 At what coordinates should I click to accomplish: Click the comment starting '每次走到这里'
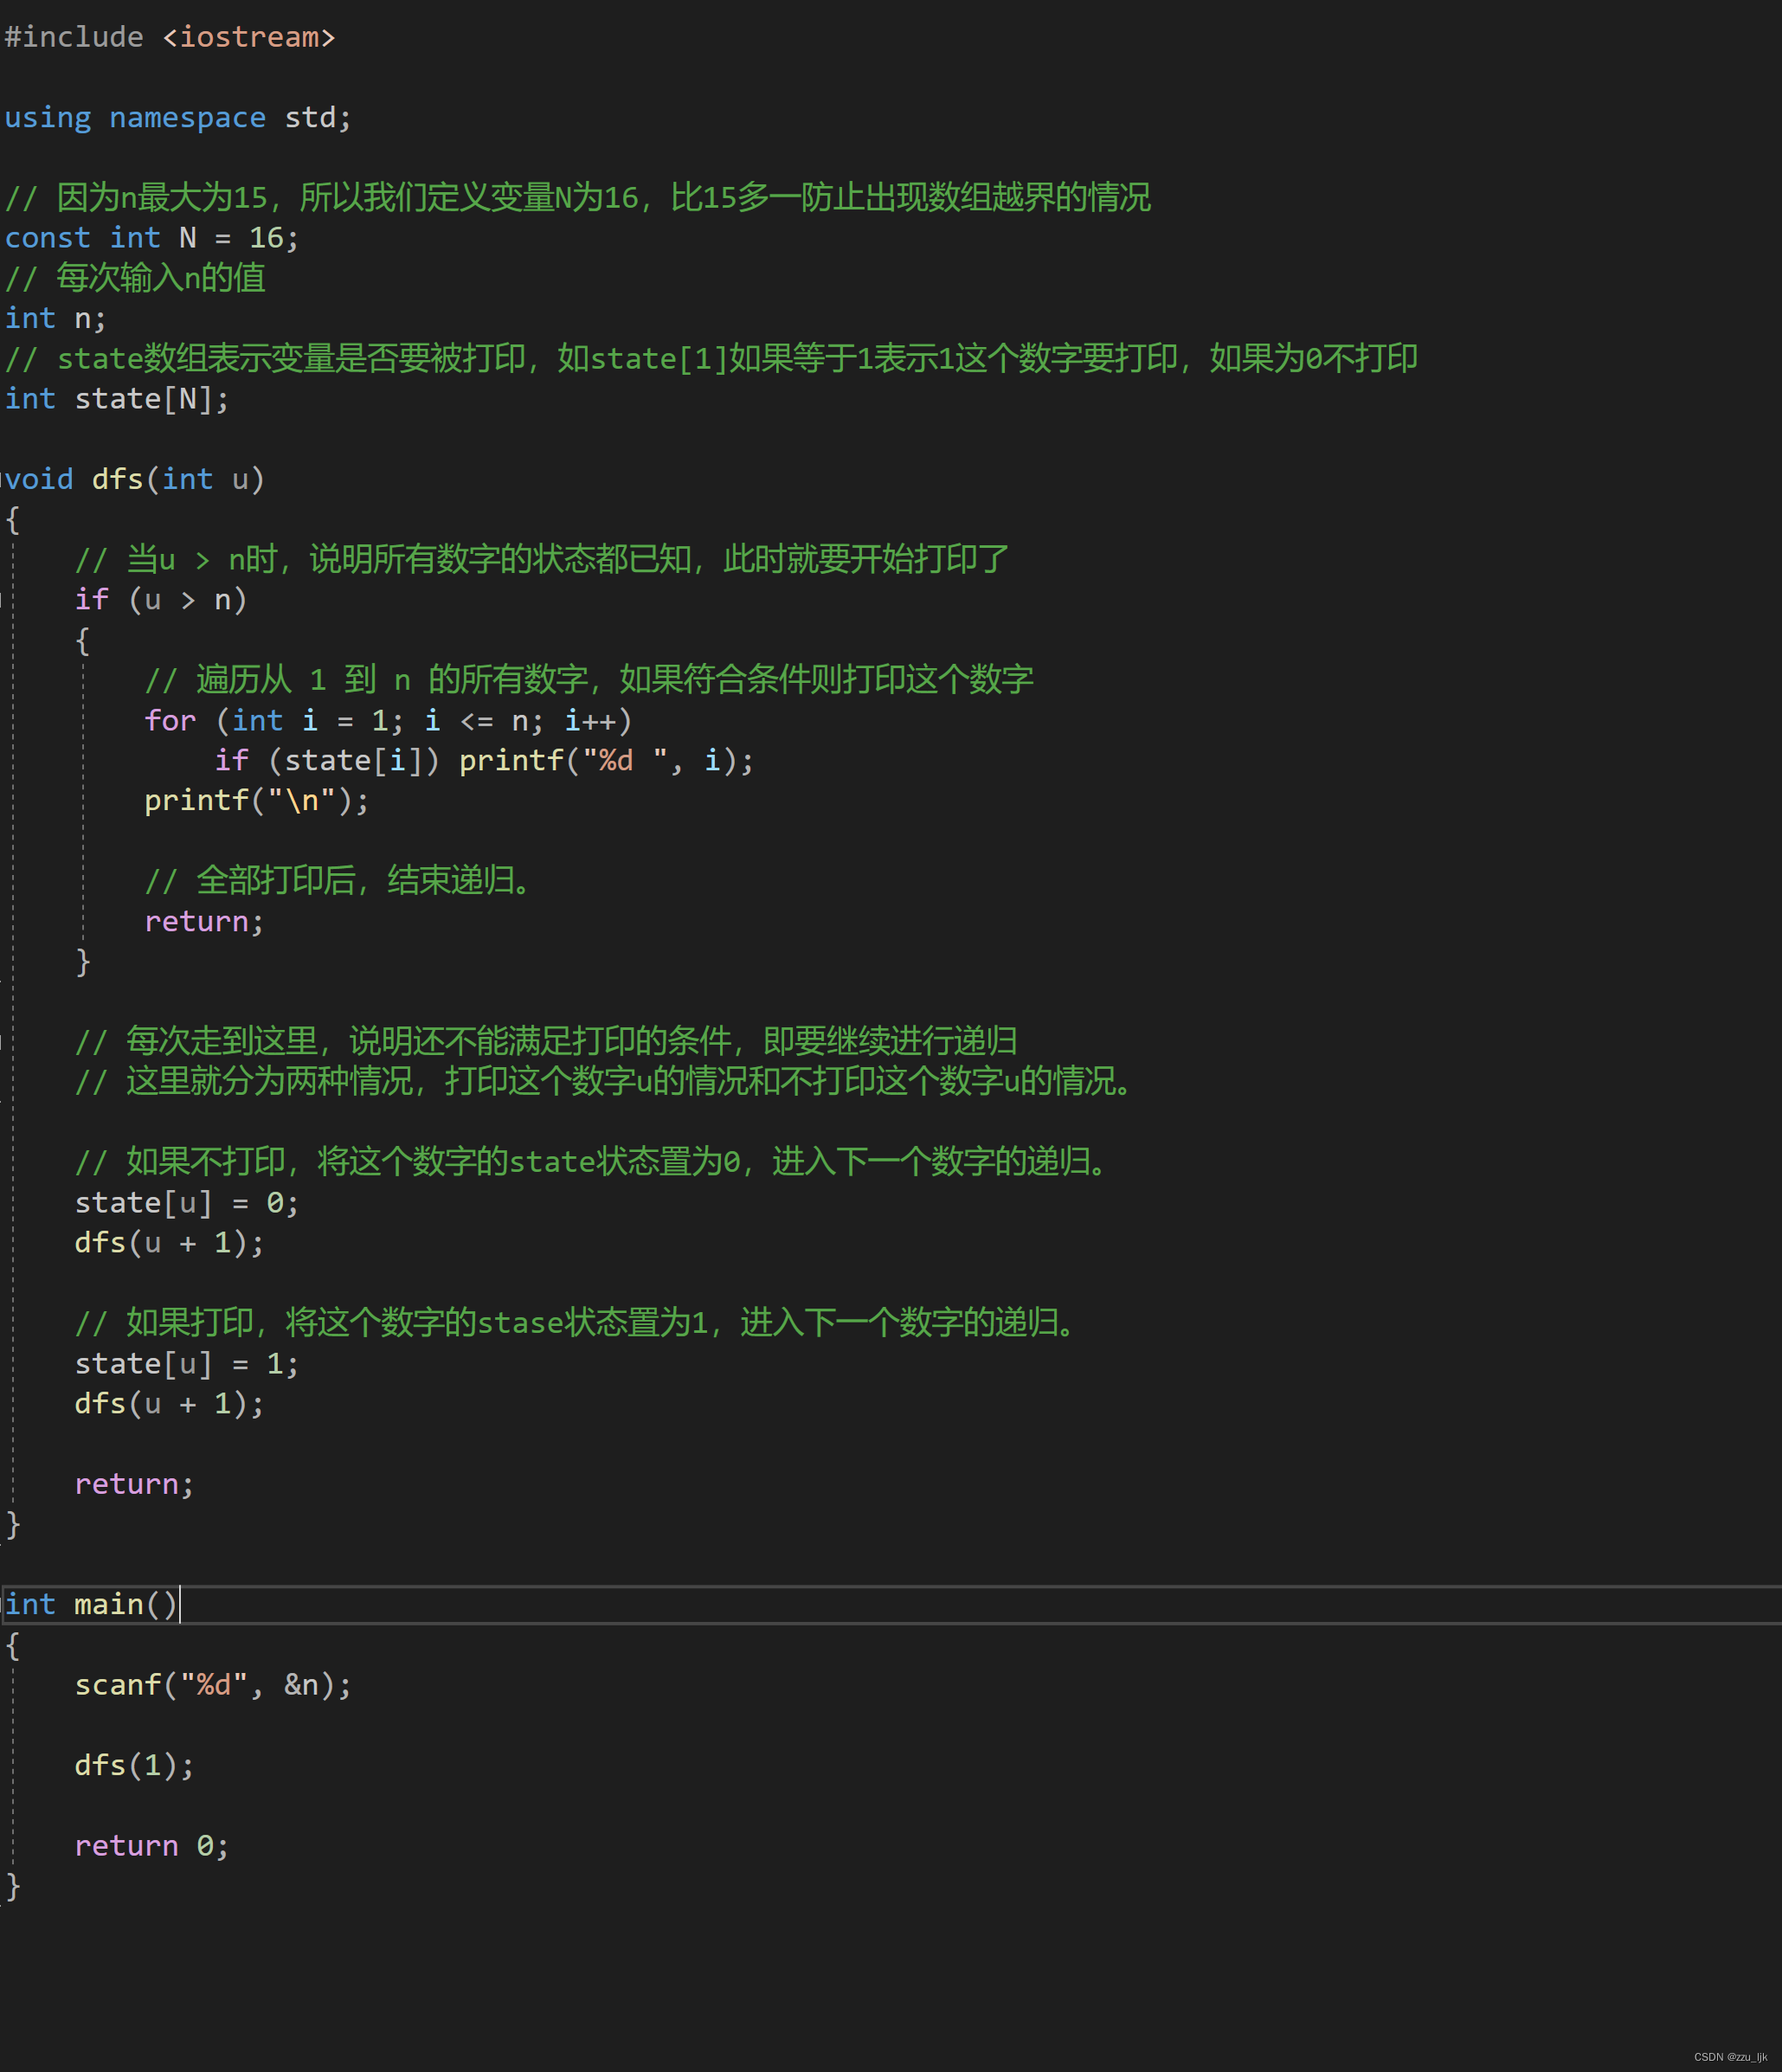[x=546, y=1042]
